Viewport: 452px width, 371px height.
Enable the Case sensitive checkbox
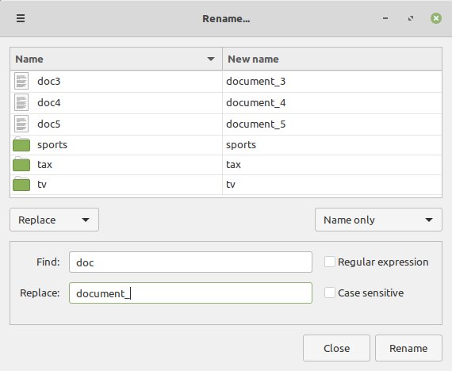pyautogui.click(x=330, y=293)
